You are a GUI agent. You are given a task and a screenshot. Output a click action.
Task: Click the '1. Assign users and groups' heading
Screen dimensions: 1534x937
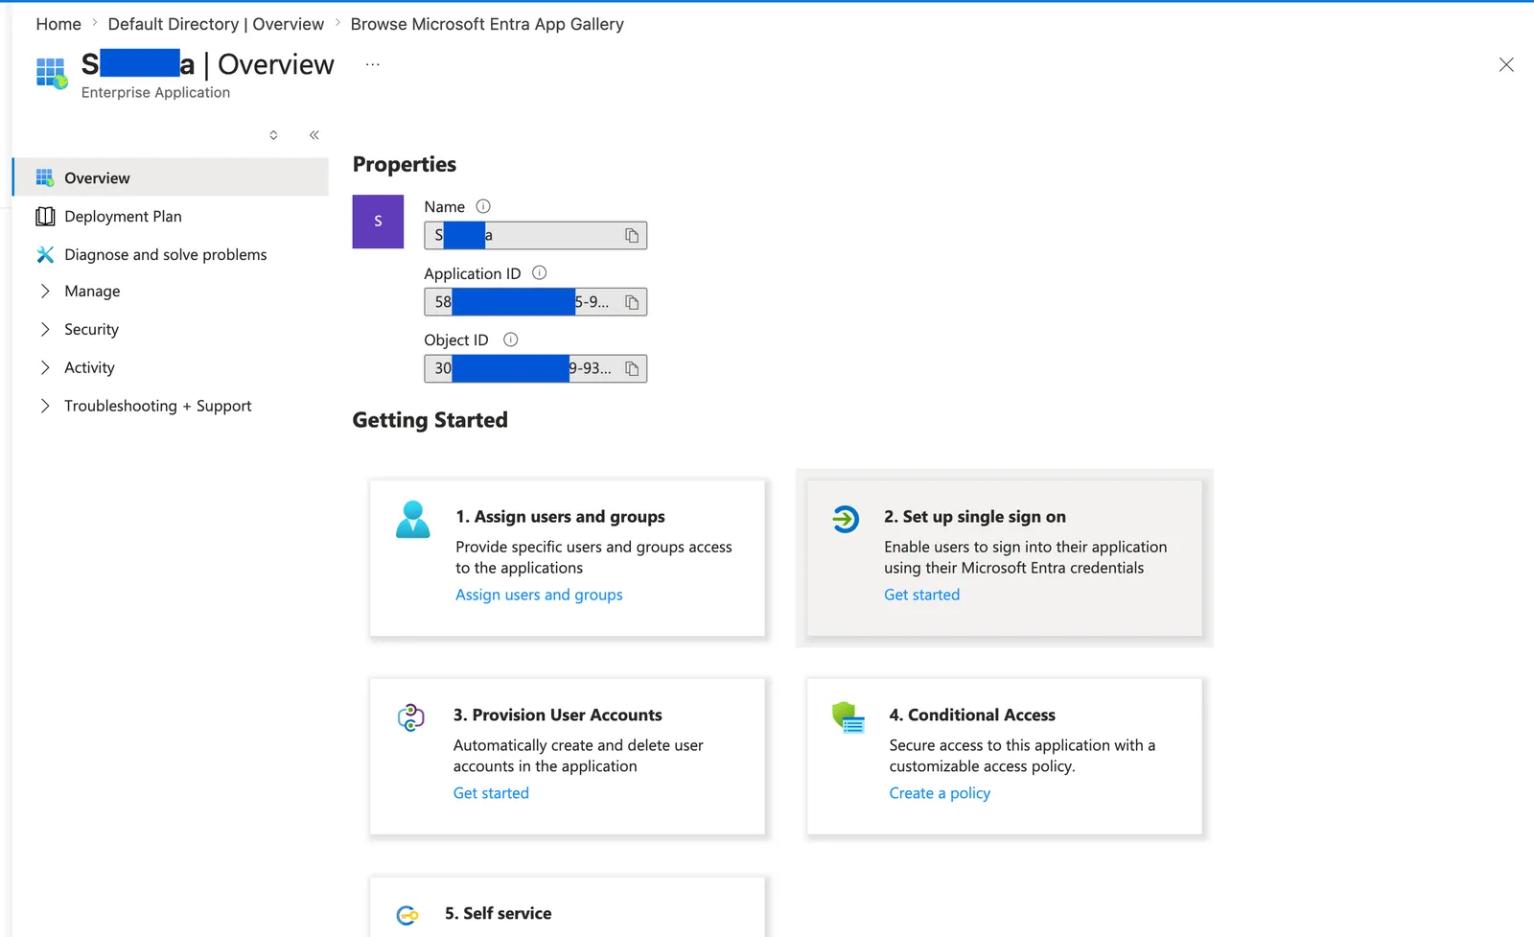pyautogui.click(x=560, y=516)
